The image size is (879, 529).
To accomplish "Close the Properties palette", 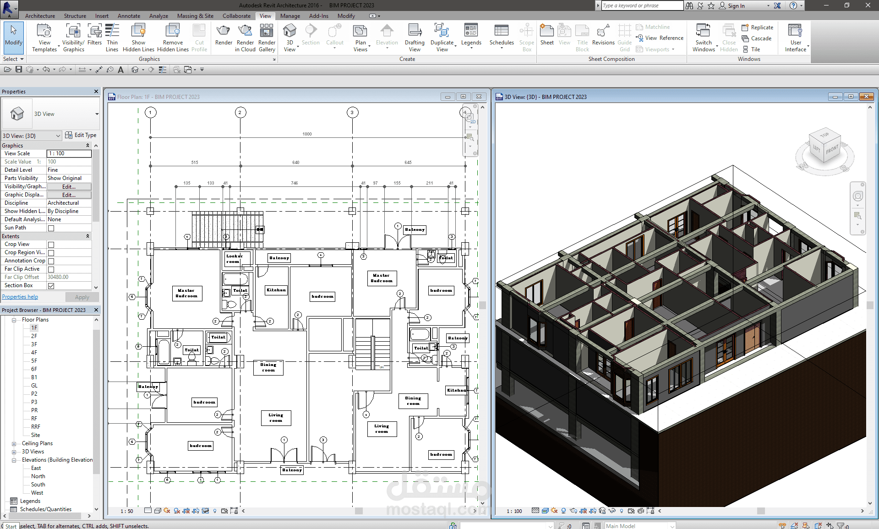I will coord(96,92).
